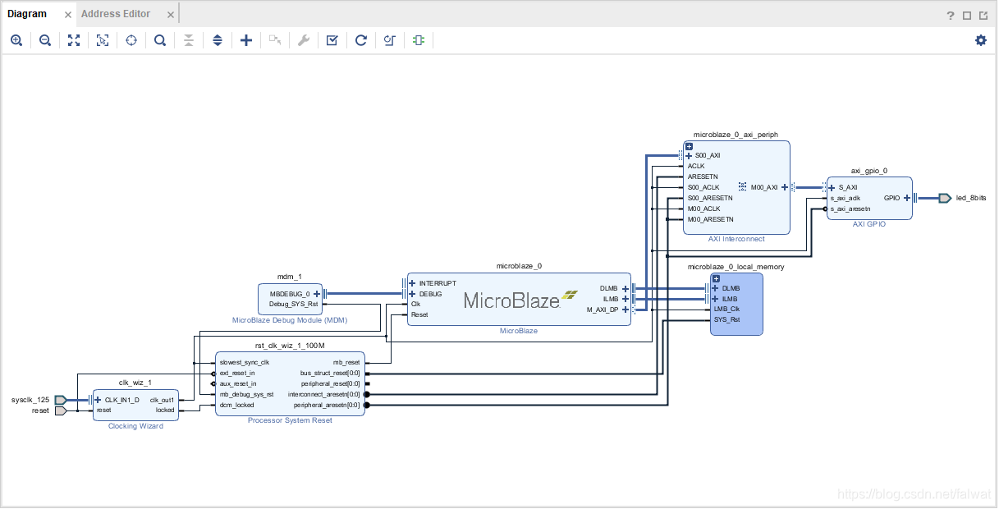Select the Clocking Wizard label

tap(135, 426)
